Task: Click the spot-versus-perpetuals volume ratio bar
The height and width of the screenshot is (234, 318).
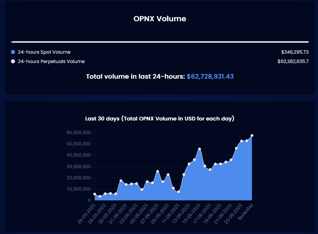Action: (x=160, y=42)
